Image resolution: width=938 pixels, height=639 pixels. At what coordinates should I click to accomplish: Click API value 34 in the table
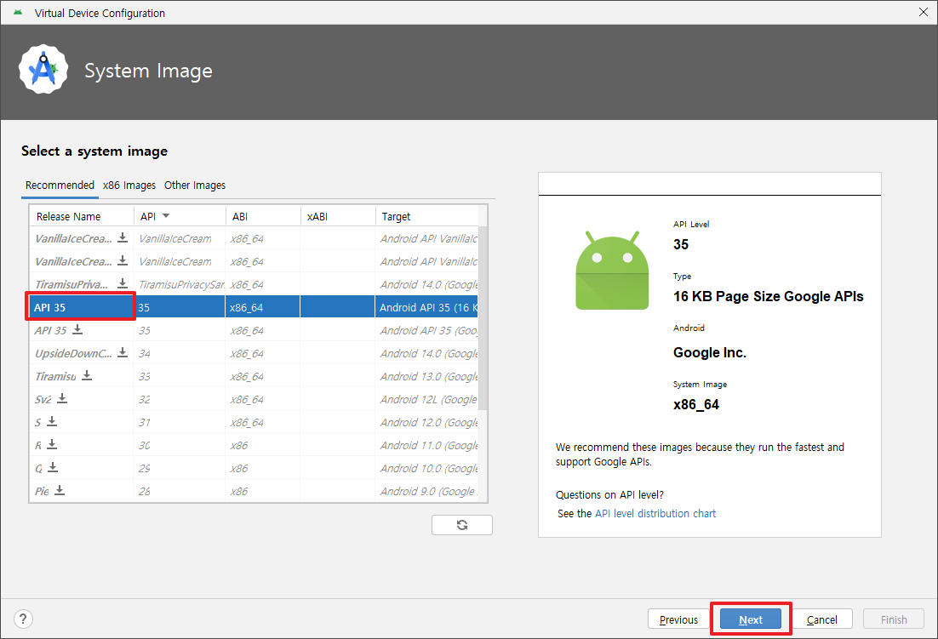click(x=145, y=353)
